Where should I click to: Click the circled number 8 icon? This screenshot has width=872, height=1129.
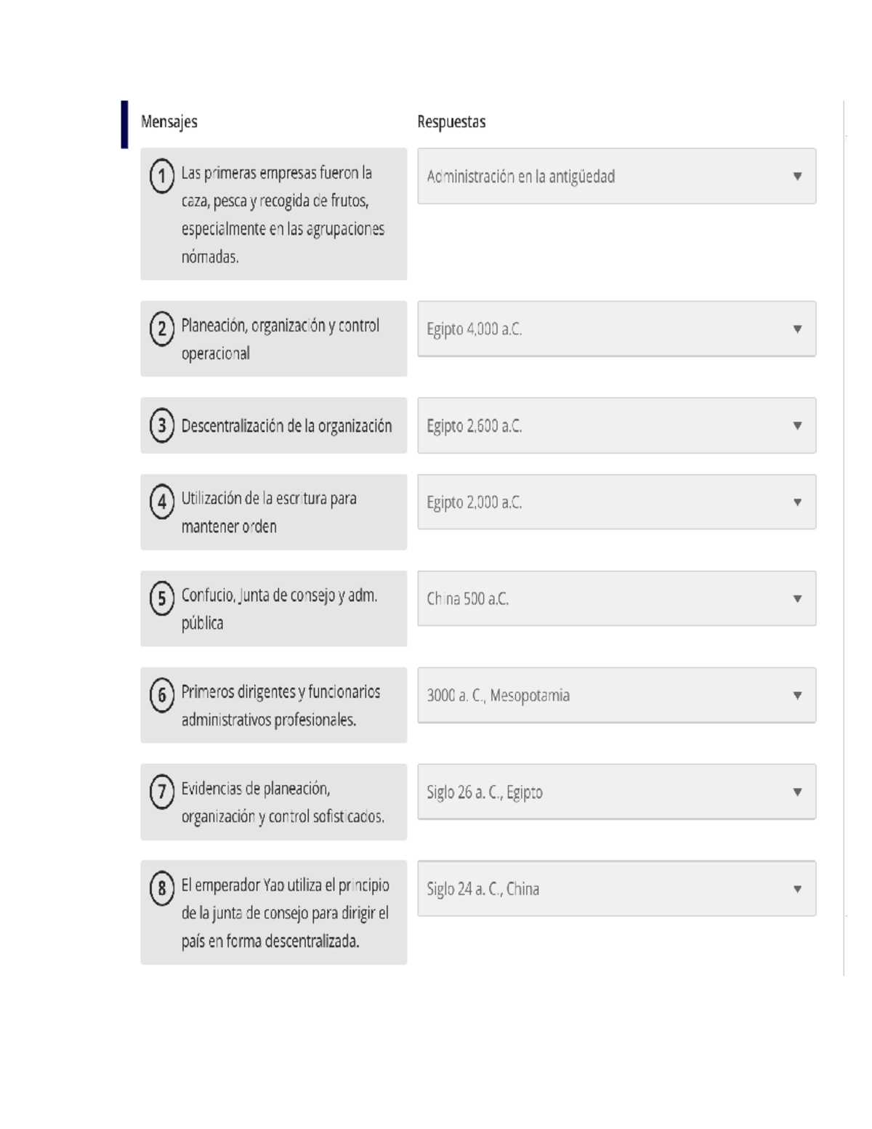162,888
